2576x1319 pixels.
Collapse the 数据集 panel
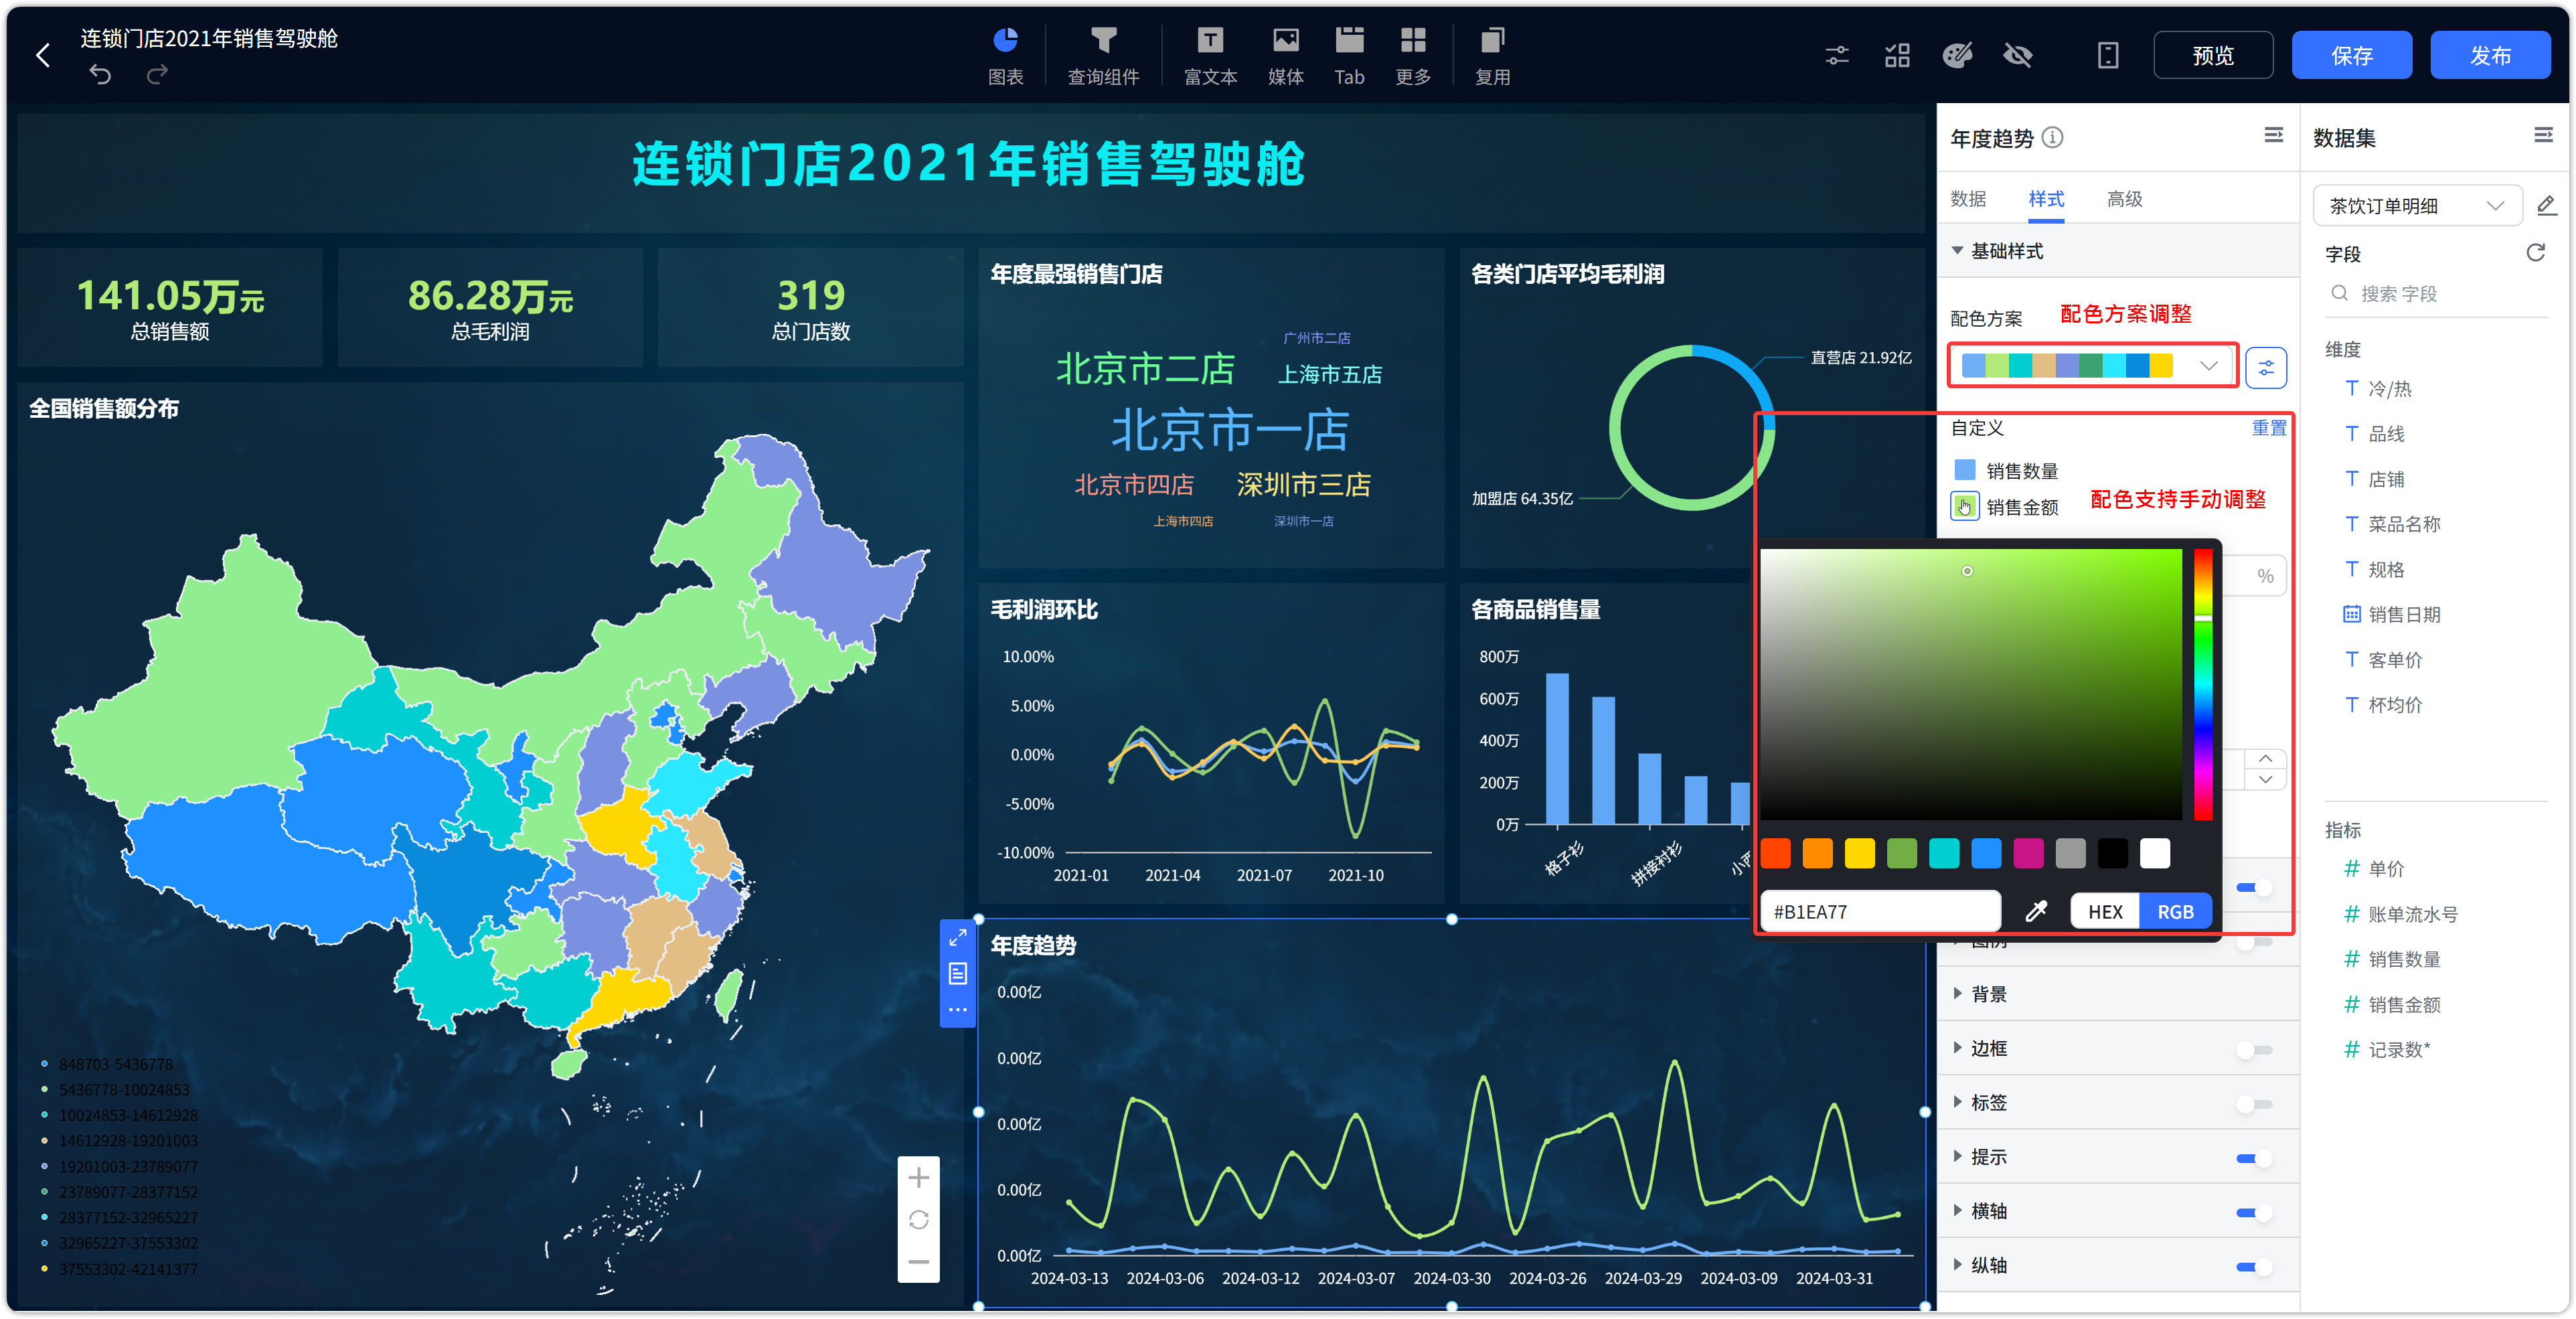[x=2543, y=135]
